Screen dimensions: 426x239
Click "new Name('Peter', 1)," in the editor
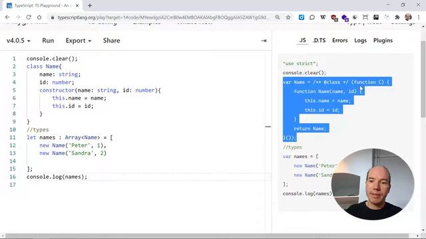point(73,145)
